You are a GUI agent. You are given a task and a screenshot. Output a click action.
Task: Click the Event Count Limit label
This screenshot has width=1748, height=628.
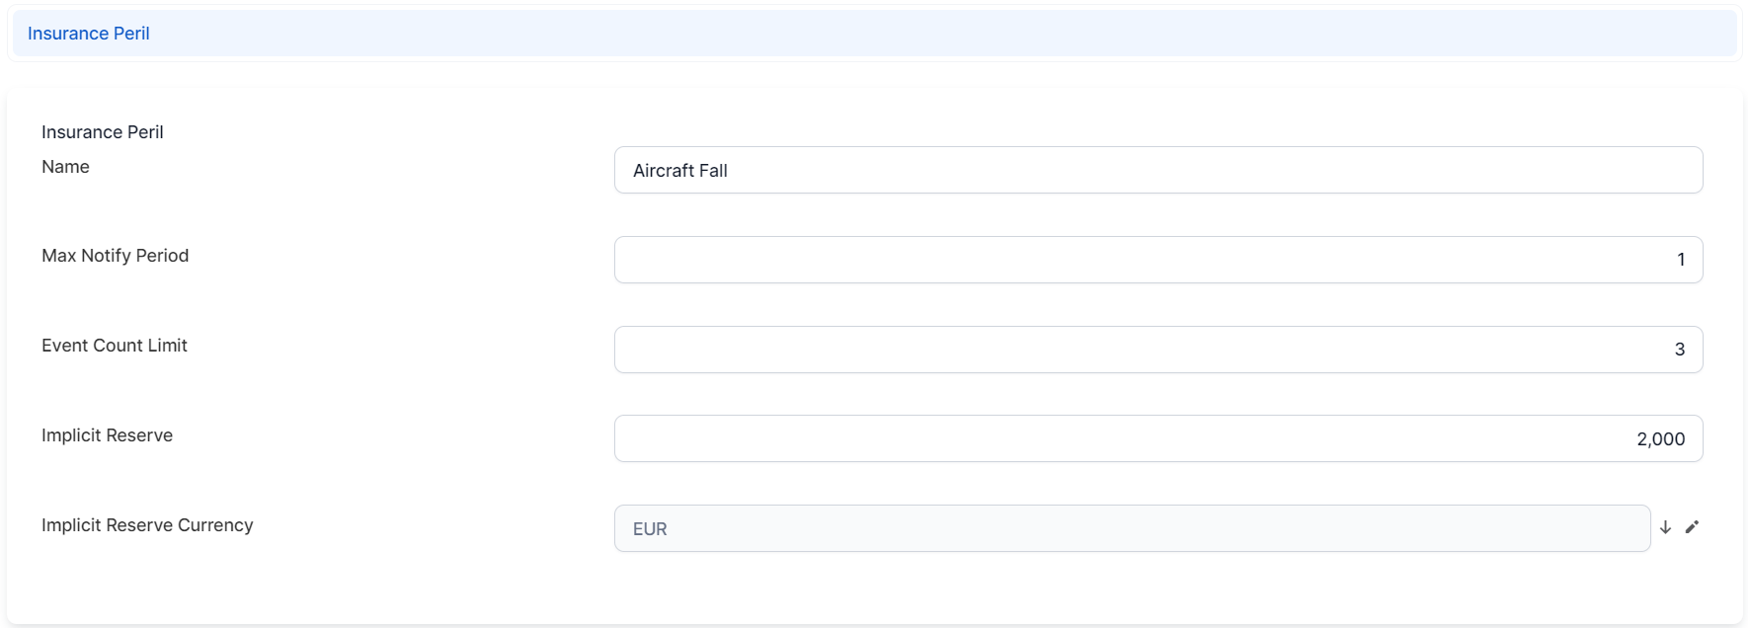(x=115, y=346)
